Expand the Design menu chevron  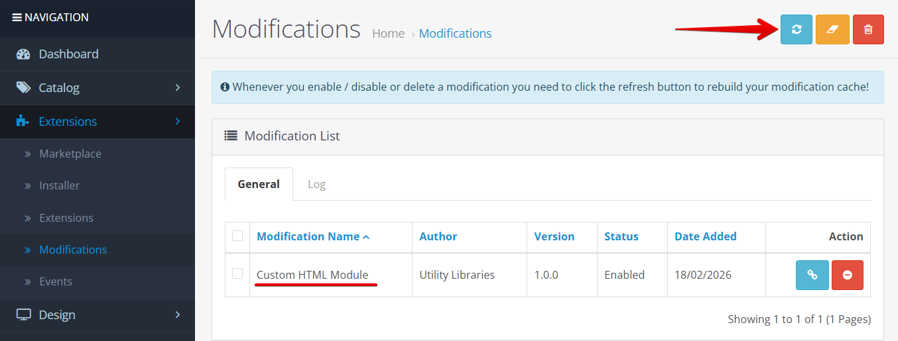click(178, 315)
